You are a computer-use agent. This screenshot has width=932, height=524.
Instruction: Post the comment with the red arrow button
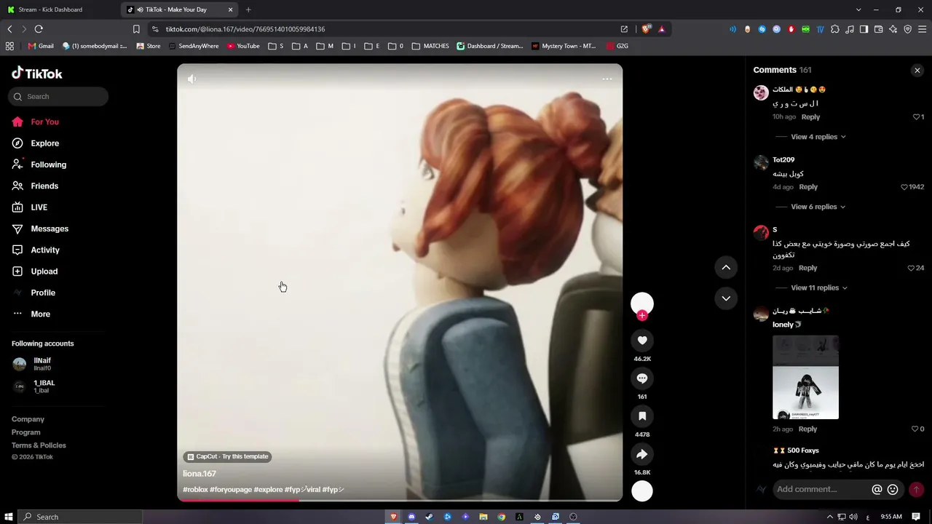917,490
